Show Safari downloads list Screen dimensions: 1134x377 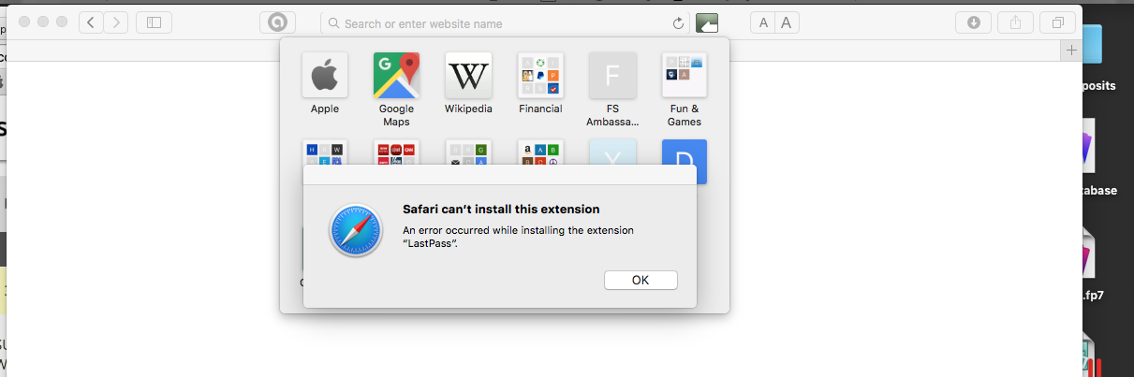click(x=973, y=22)
